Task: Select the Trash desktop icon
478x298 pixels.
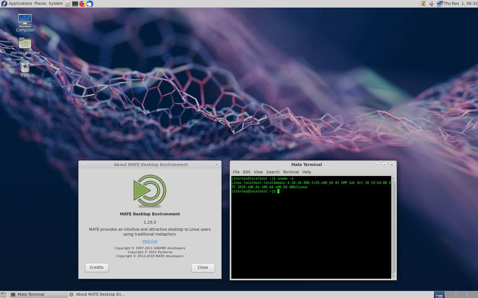Action: coord(25,69)
